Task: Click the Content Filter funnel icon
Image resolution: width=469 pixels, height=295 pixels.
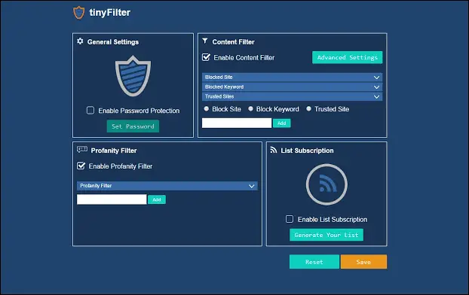Action: (205, 41)
